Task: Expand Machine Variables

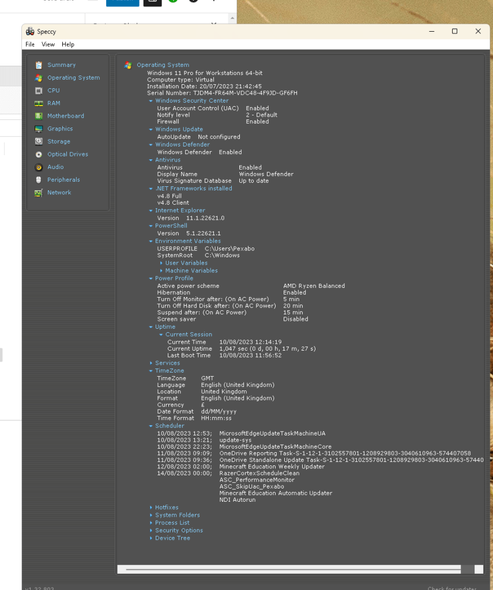Action: pos(161,270)
